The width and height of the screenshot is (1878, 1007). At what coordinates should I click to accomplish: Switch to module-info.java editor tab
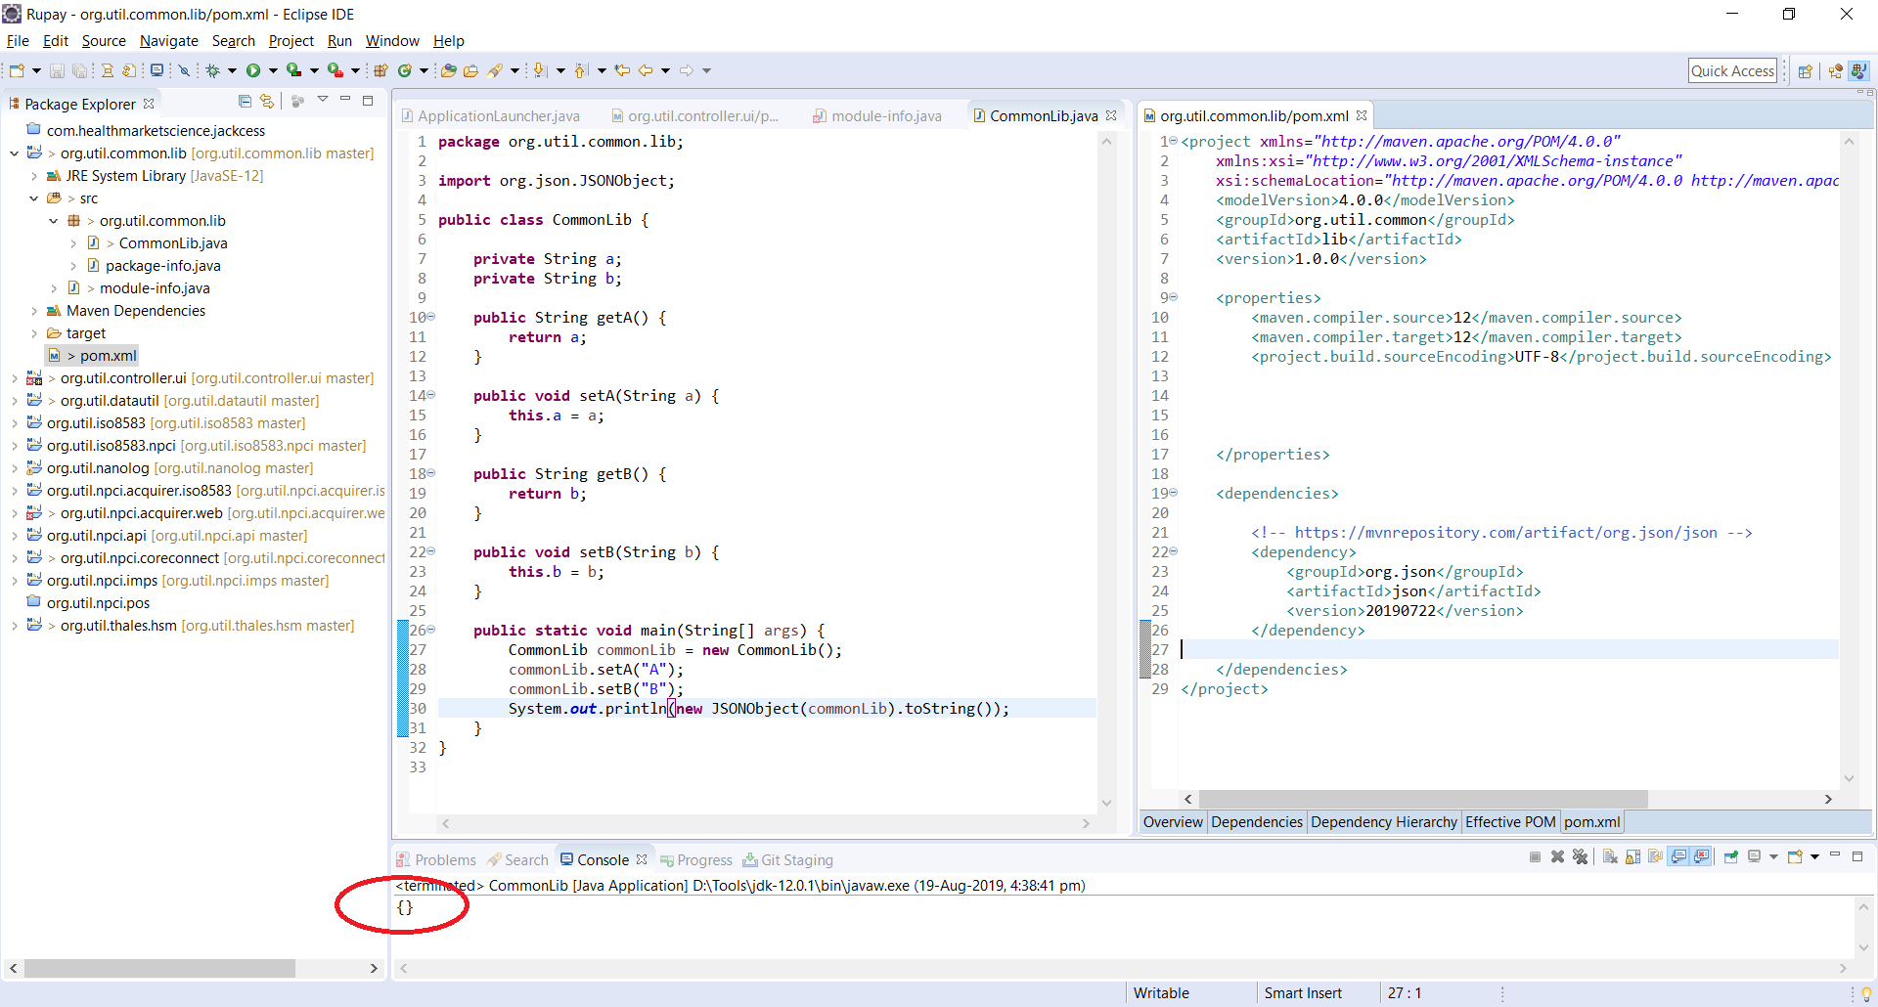(877, 116)
